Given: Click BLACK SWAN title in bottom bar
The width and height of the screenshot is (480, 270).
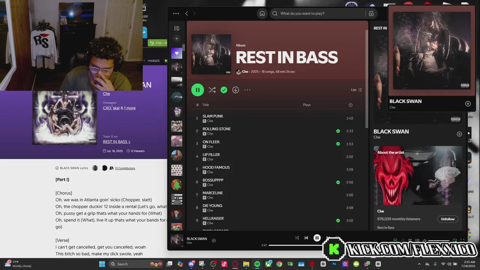Looking at the screenshot, I should pos(197,238).
